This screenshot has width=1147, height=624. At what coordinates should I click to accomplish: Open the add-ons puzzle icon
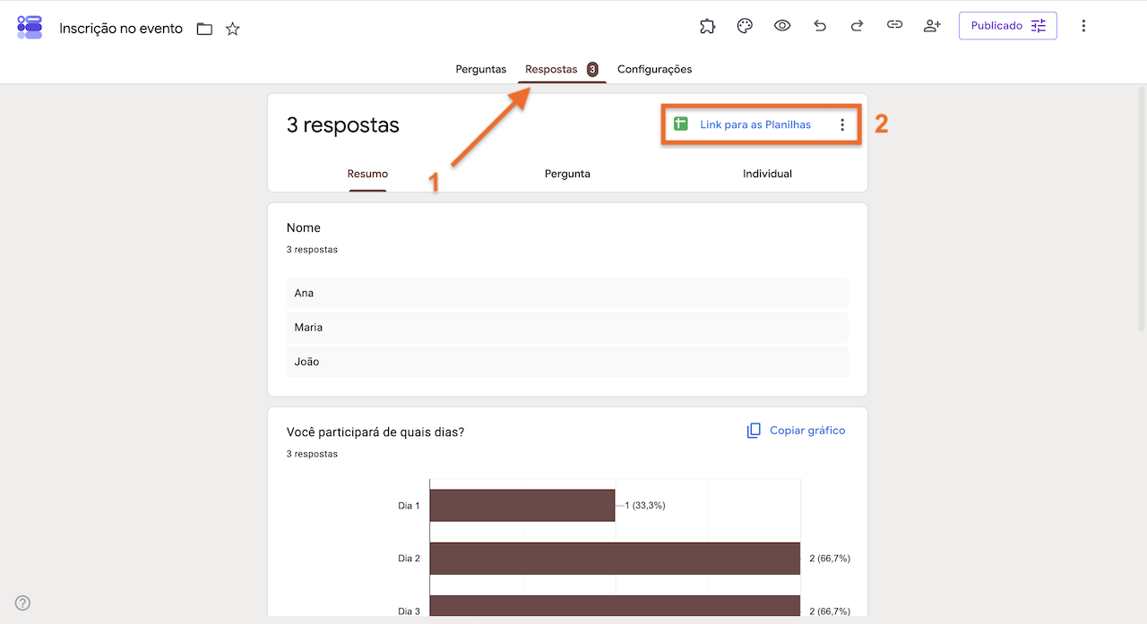[x=707, y=26]
